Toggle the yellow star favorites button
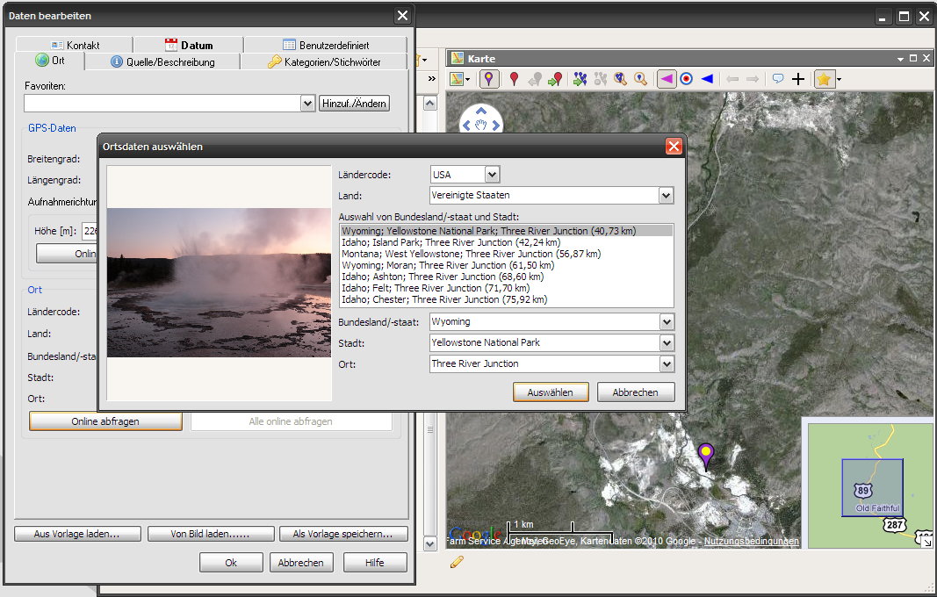Image resolution: width=937 pixels, height=597 pixels. [824, 79]
